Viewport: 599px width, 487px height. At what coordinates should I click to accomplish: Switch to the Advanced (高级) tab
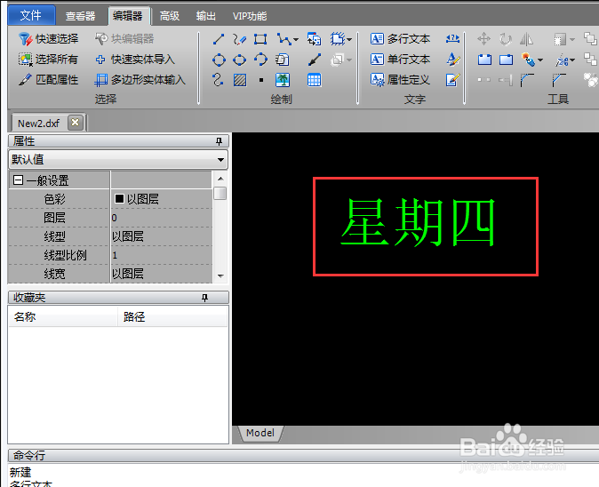pyautogui.click(x=169, y=16)
